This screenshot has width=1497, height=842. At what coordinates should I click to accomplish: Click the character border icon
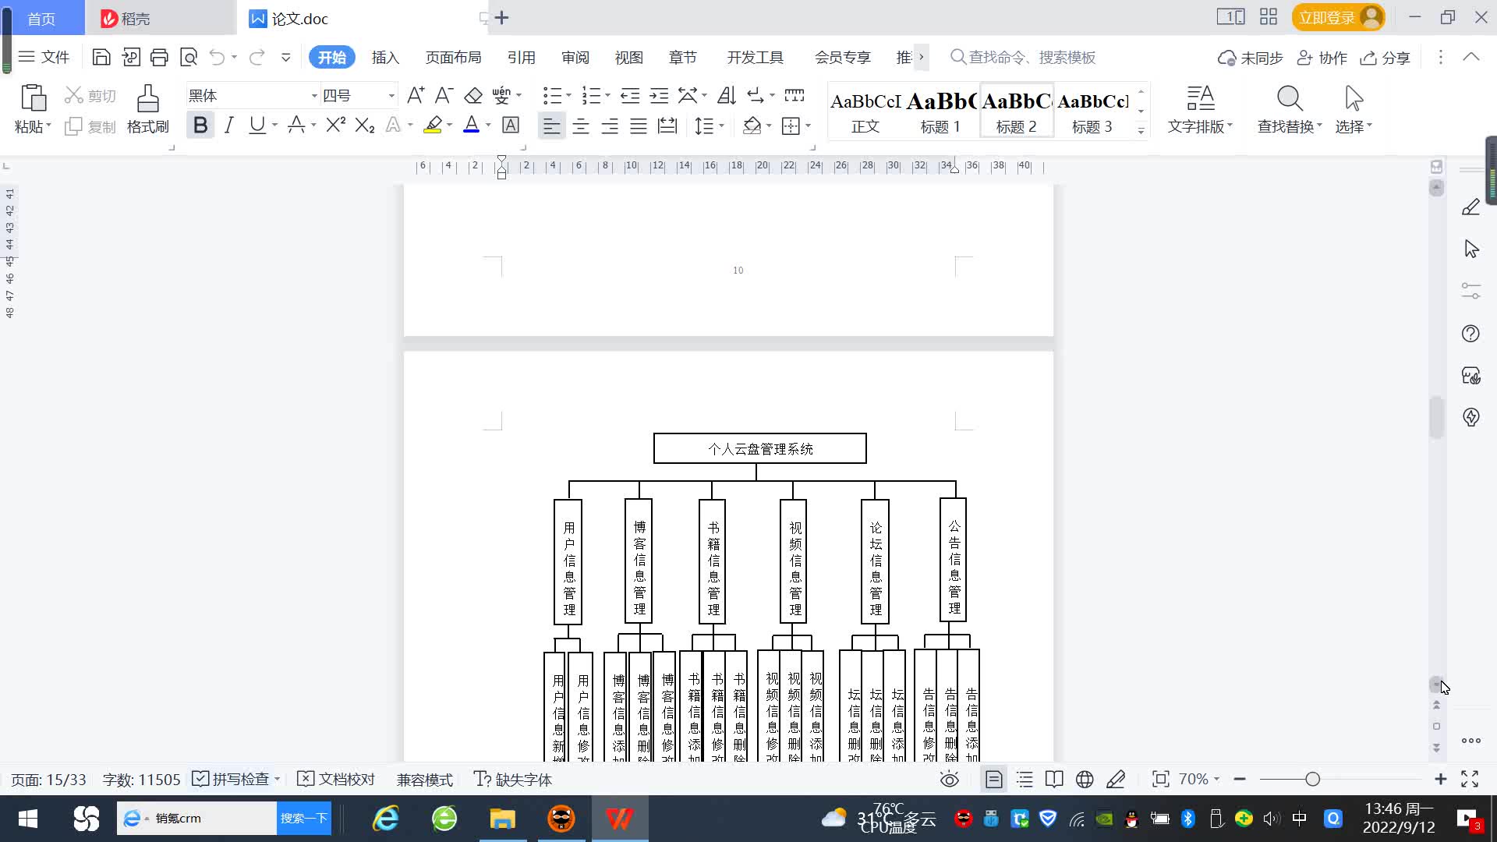pyautogui.click(x=511, y=125)
